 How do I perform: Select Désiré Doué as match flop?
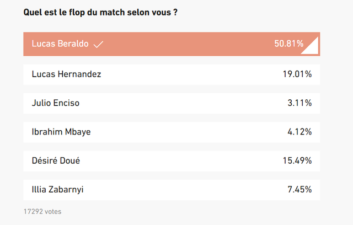tap(171, 160)
